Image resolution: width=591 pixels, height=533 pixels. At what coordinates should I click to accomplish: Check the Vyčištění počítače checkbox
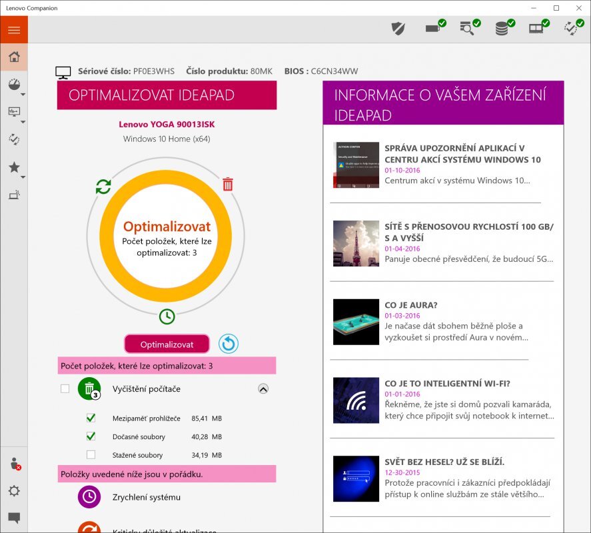tap(65, 388)
